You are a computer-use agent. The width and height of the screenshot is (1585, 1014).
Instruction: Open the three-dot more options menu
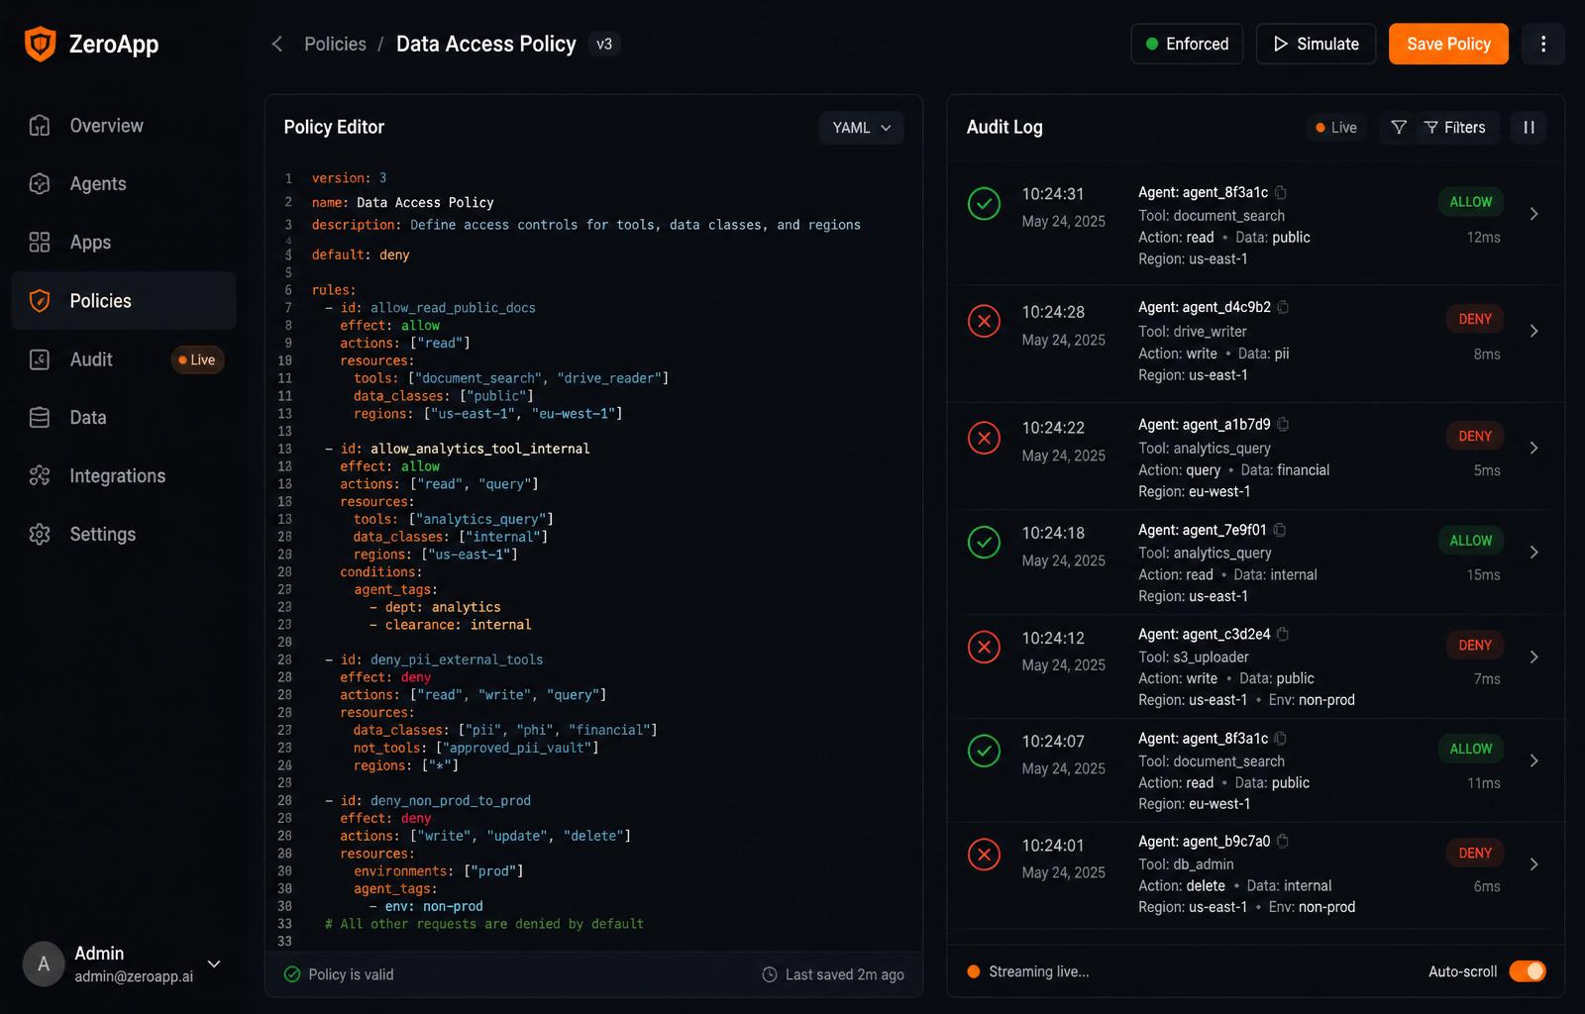pos(1542,44)
